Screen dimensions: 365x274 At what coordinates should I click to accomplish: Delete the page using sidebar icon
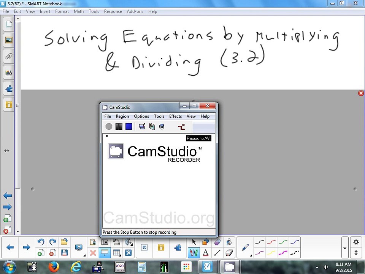click(x=8, y=230)
